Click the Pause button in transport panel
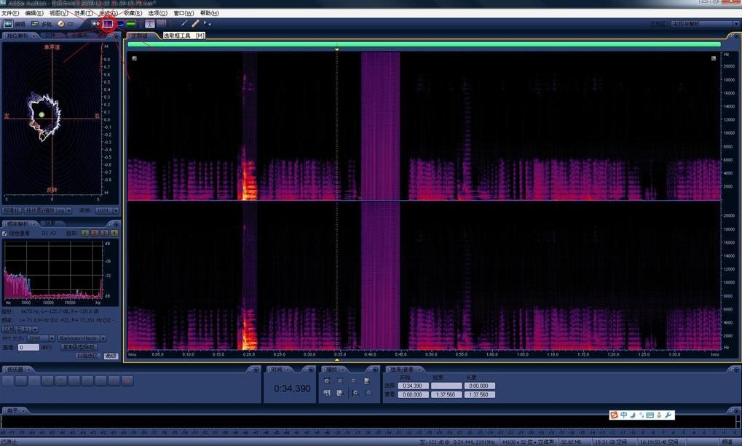The width and height of the screenshot is (742, 446). coord(34,381)
